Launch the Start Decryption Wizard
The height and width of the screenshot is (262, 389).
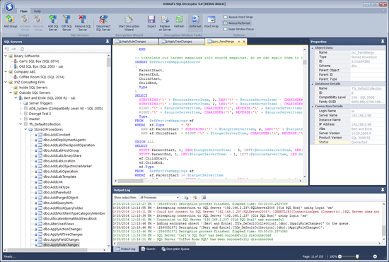pos(129,23)
